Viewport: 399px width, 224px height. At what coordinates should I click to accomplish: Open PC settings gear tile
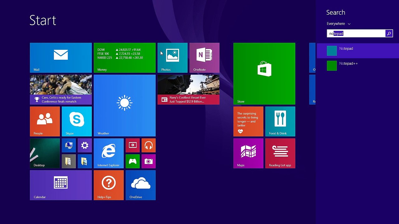(x=85, y=145)
